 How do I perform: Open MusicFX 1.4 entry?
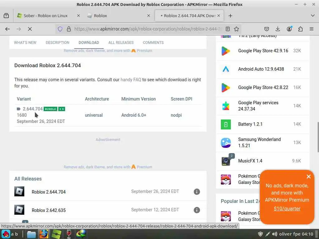[x=250, y=161]
